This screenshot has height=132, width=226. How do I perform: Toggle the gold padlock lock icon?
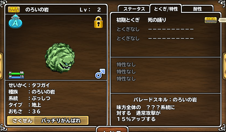pyautogui.click(x=98, y=22)
